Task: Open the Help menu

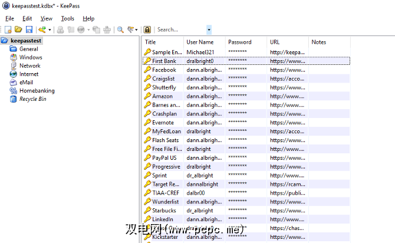Action: tap(88, 19)
